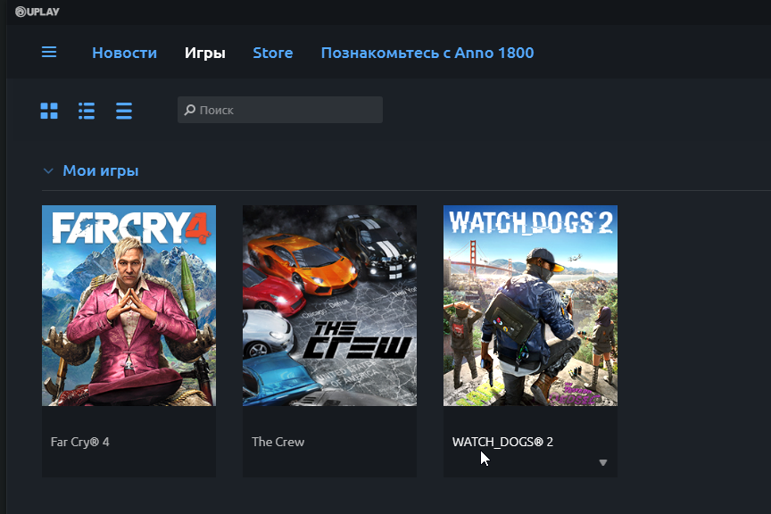The width and height of the screenshot is (771, 514).
Task: Open the Игры tab
Action: pos(205,53)
